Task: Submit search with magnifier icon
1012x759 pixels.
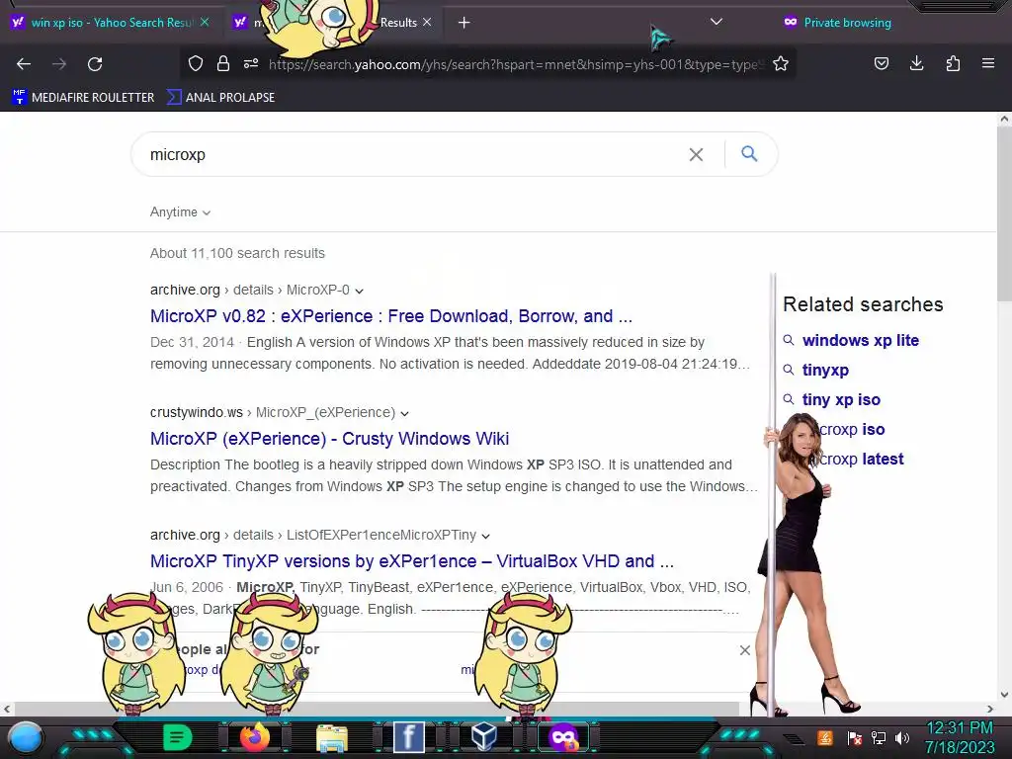Action: pyautogui.click(x=749, y=153)
